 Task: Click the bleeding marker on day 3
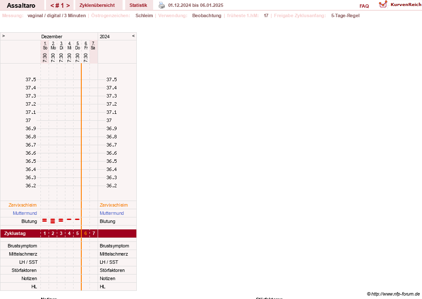coord(61,220)
